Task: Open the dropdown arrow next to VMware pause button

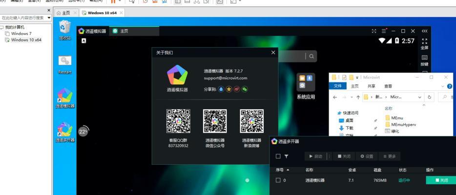Action: pyautogui.click(x=120, y=1)
